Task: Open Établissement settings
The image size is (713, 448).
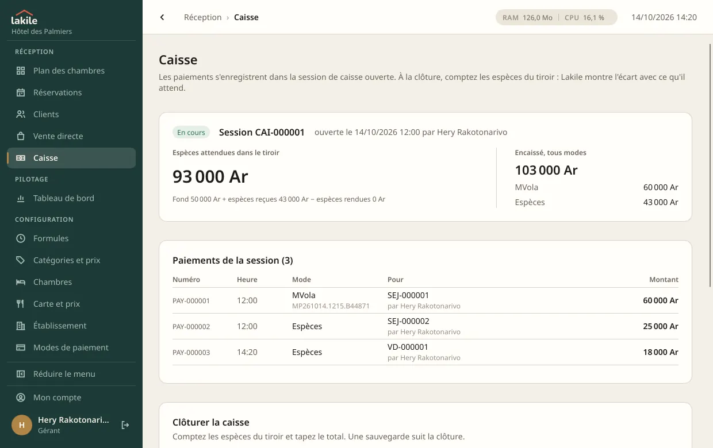Action: tap(71, 326)
